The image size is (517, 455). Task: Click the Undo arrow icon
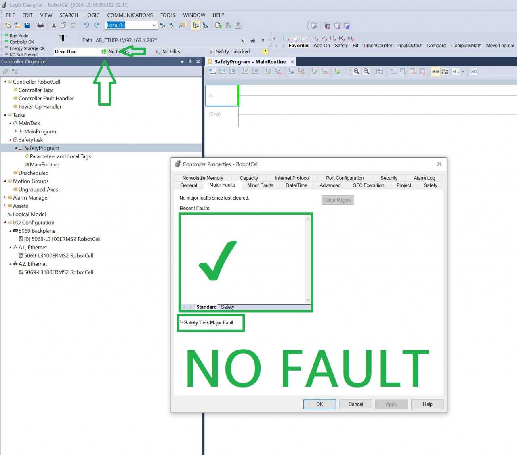point(86,25)
